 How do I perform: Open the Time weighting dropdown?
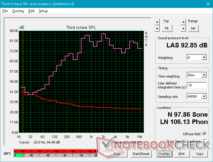204,75
